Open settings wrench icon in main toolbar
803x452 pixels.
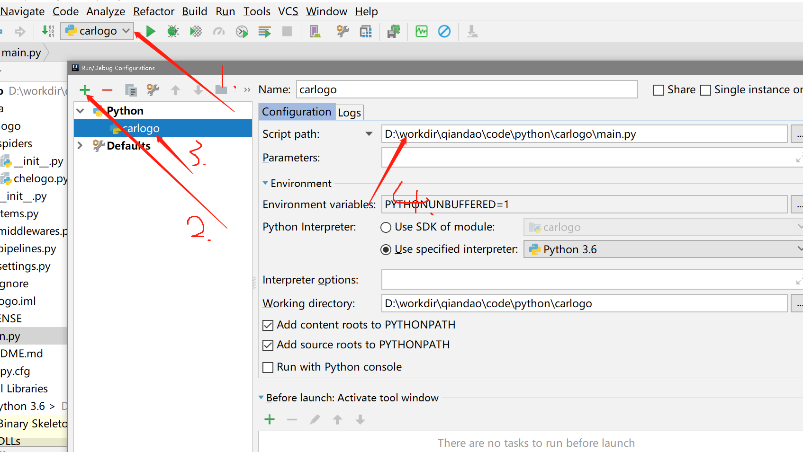[x=343, y=31]
